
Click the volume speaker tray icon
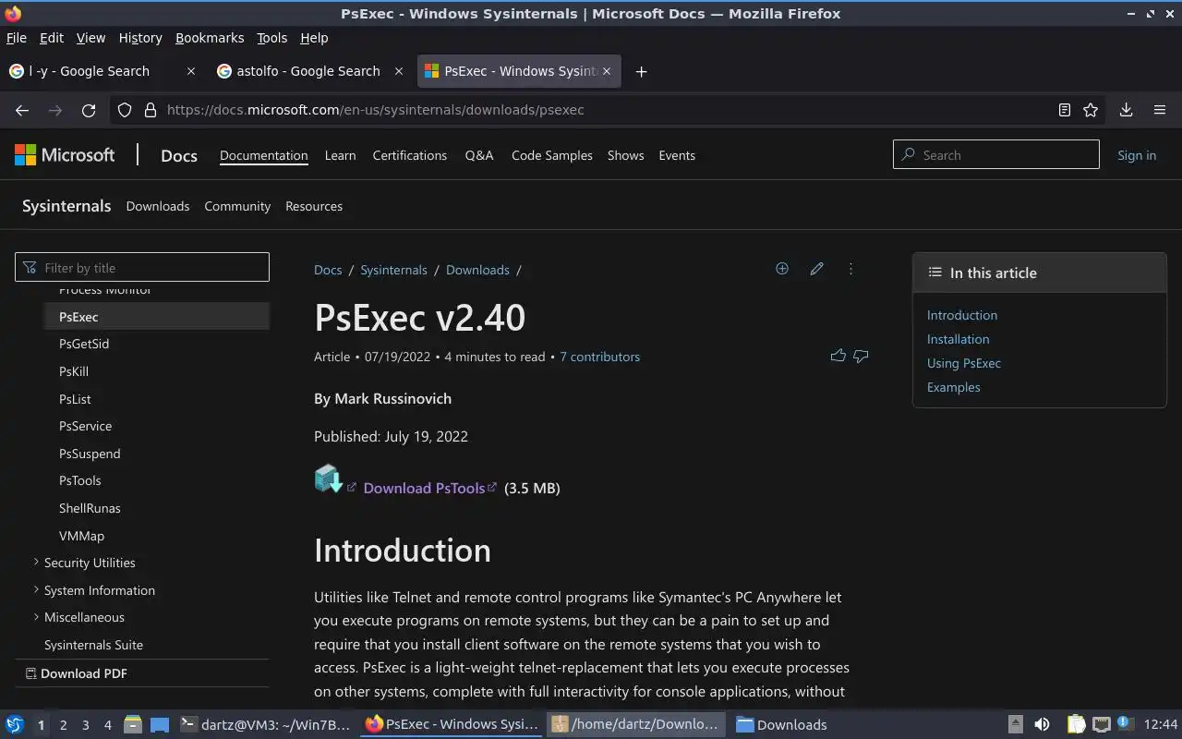point(1042,724)
